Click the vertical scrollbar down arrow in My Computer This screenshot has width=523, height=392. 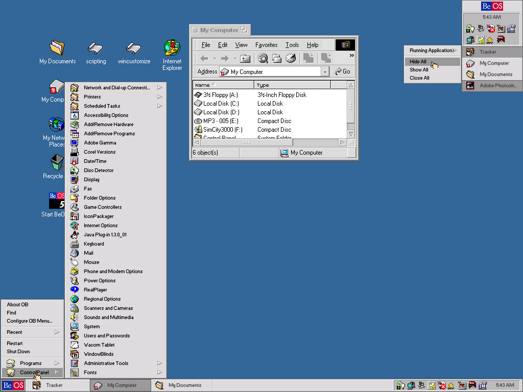click(x=351, y=134)
